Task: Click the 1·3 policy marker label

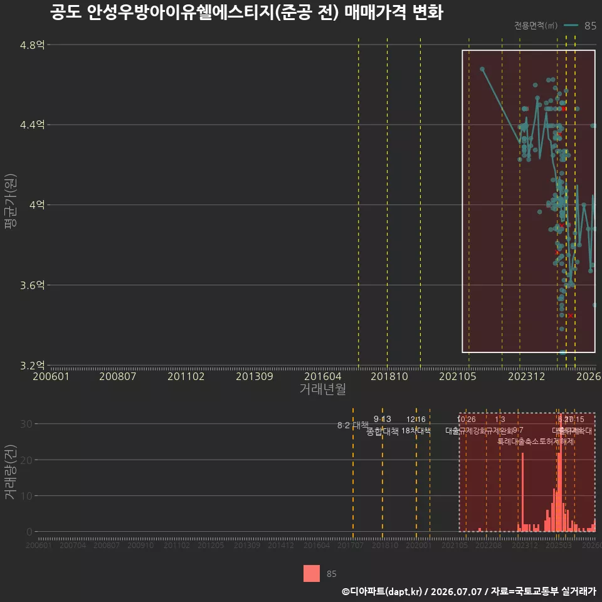Action: click(500, 420)
